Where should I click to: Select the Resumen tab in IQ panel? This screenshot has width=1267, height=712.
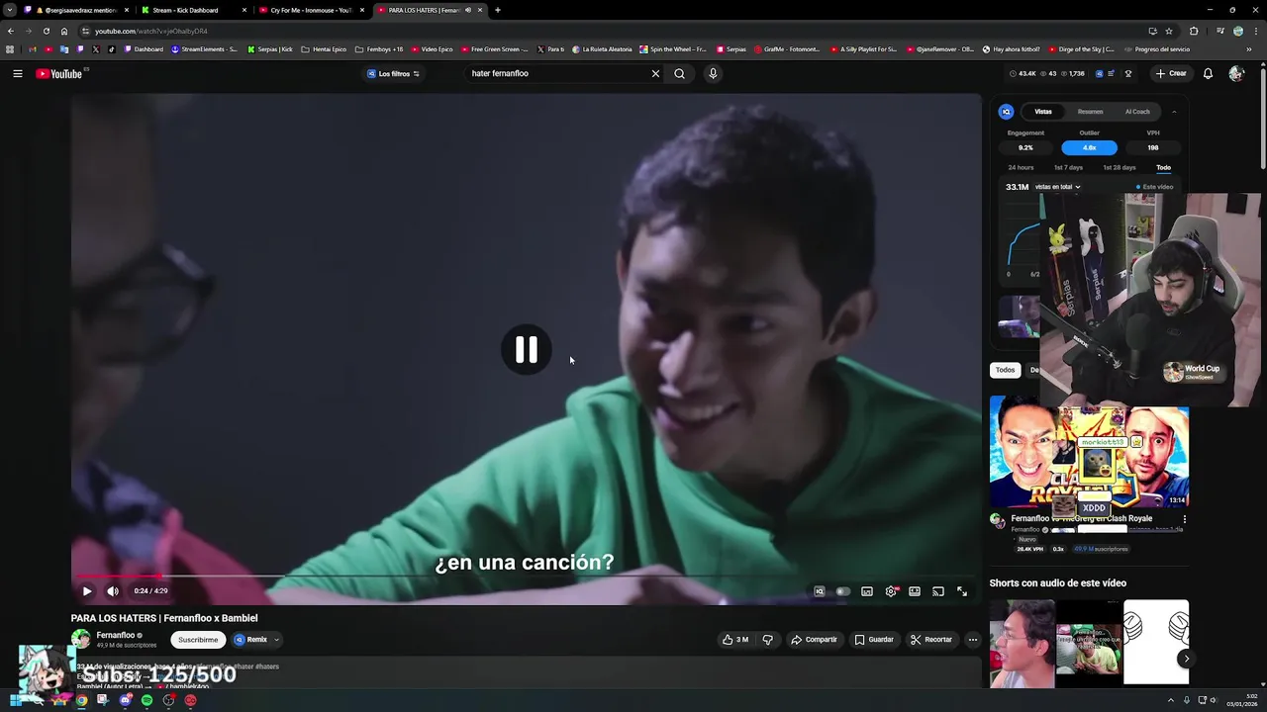coord(1090,112)
